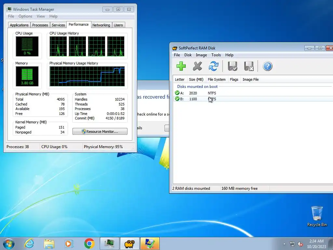Switch to the Processes tab
This screenshot has width=333, height=250.
pos(40,25)
